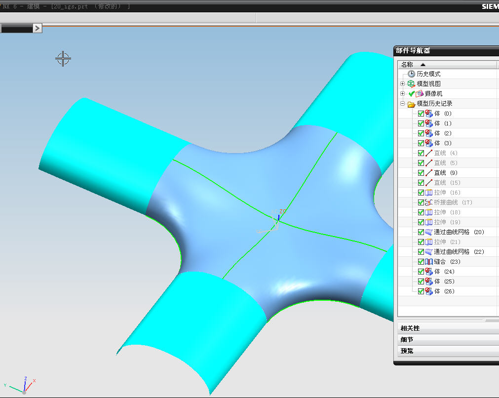Screen dimensions: 499x398
Task: Expand the 模型视图 tree node
Action: (x=403, y=84)
